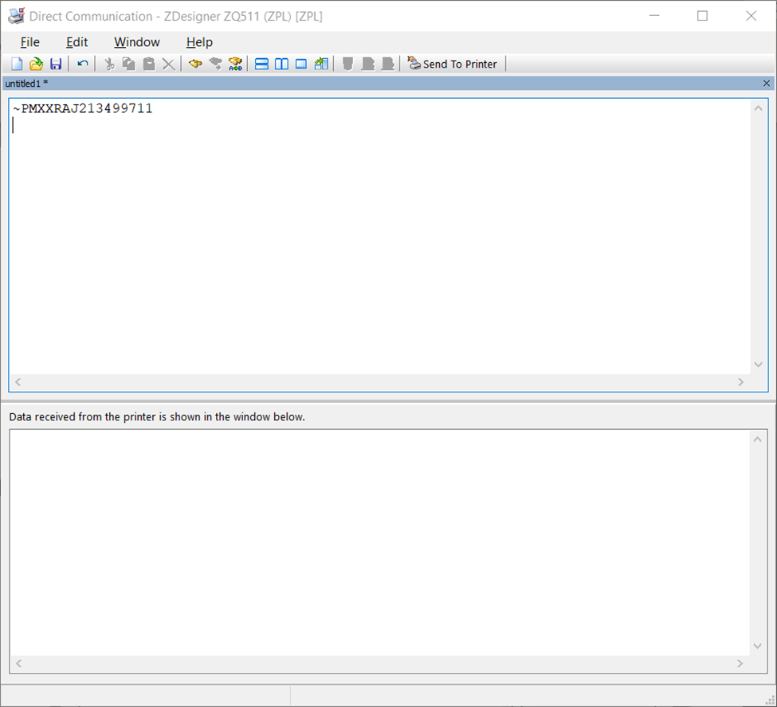
Task: Tile windows horizontally using the toolbar icon
Action: pyautogui.click(x=261, y=64)
